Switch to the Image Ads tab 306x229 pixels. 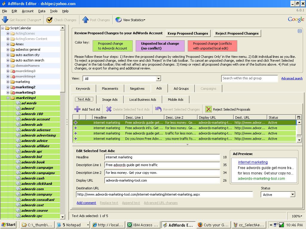(x=110, y=100)
